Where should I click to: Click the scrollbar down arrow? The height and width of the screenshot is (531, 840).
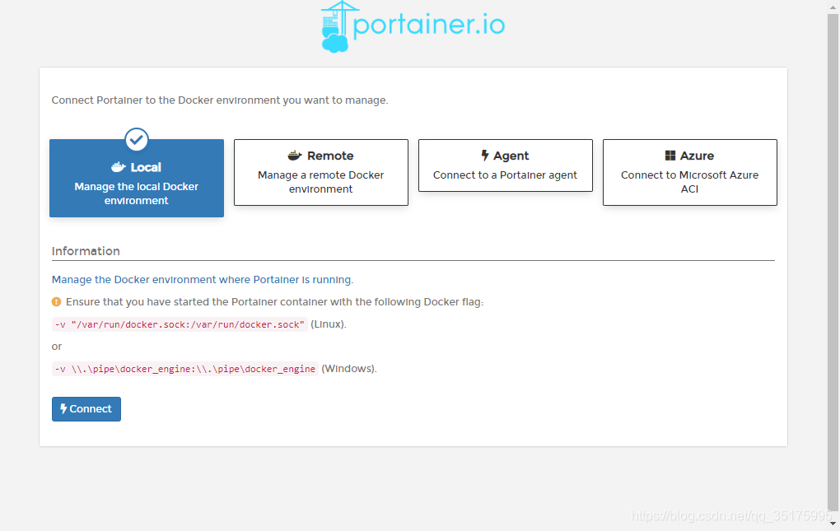(833, 524)
